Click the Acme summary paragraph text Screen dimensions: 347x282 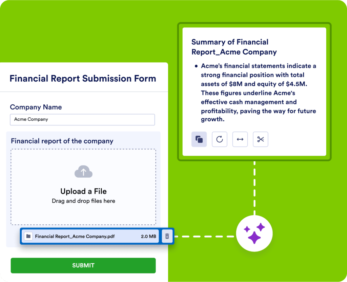258,93
